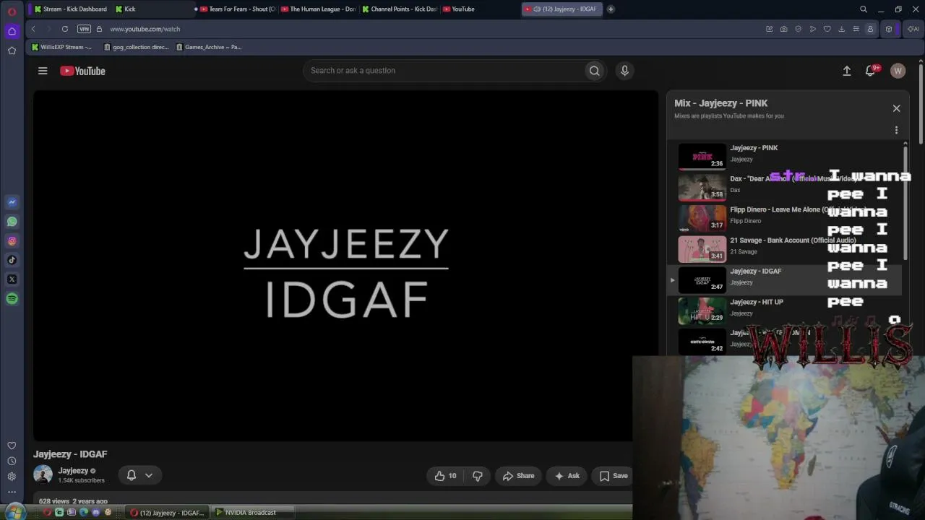This screenshot has width=925, height=520.
Task: Click the YouTube search input field
Action: (x=444, y=71)
